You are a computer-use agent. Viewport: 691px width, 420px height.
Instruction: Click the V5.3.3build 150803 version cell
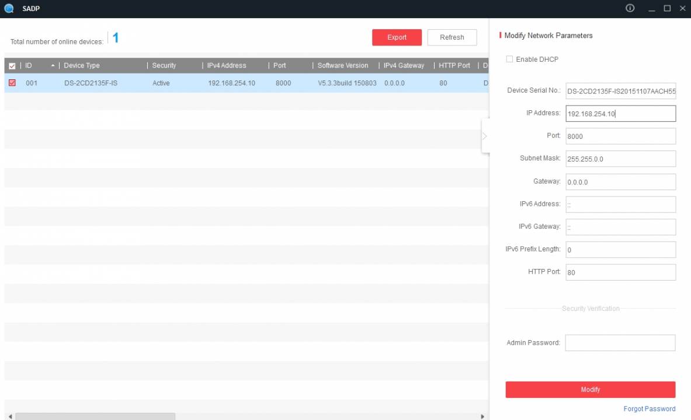tap(348, 83)
